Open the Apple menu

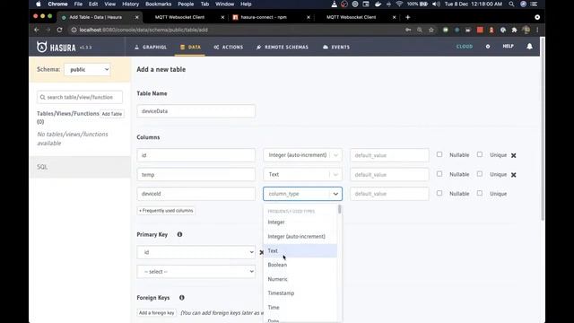click(39, 4)
